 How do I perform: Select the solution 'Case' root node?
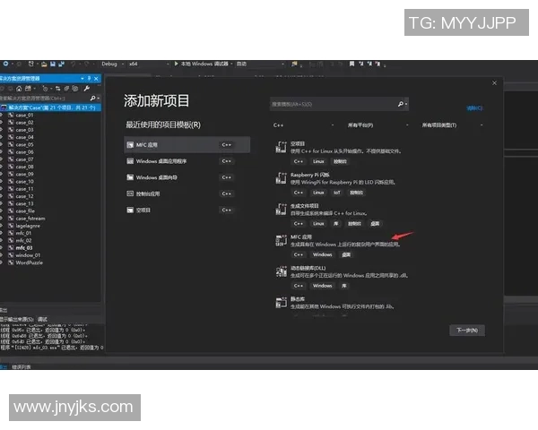tap(50, 107)
